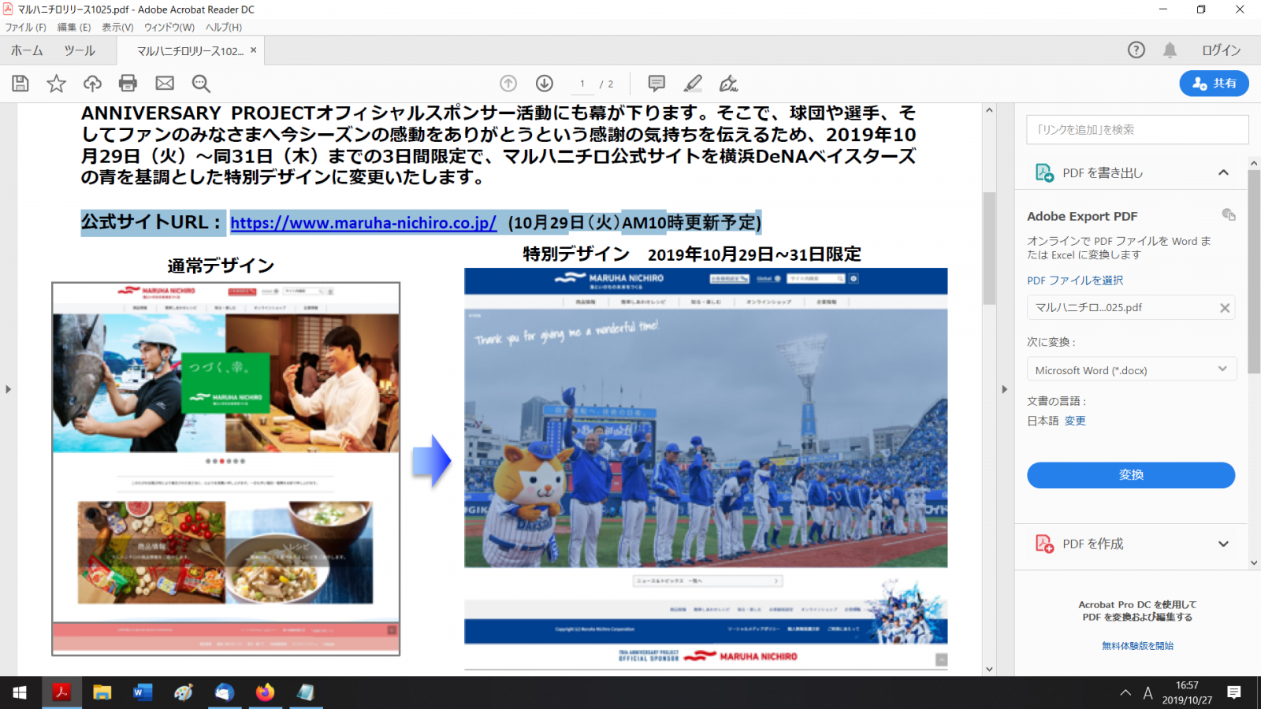Open File Explorer from taskbar
The width and height of the screenshot is (1261, 709).
point(102,692)
